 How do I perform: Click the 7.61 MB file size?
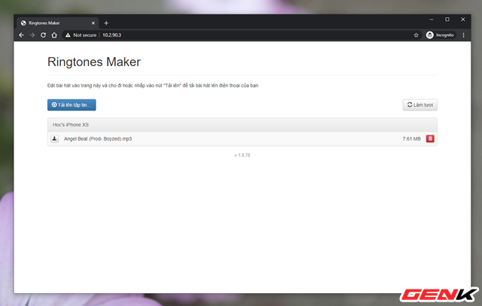411,139
